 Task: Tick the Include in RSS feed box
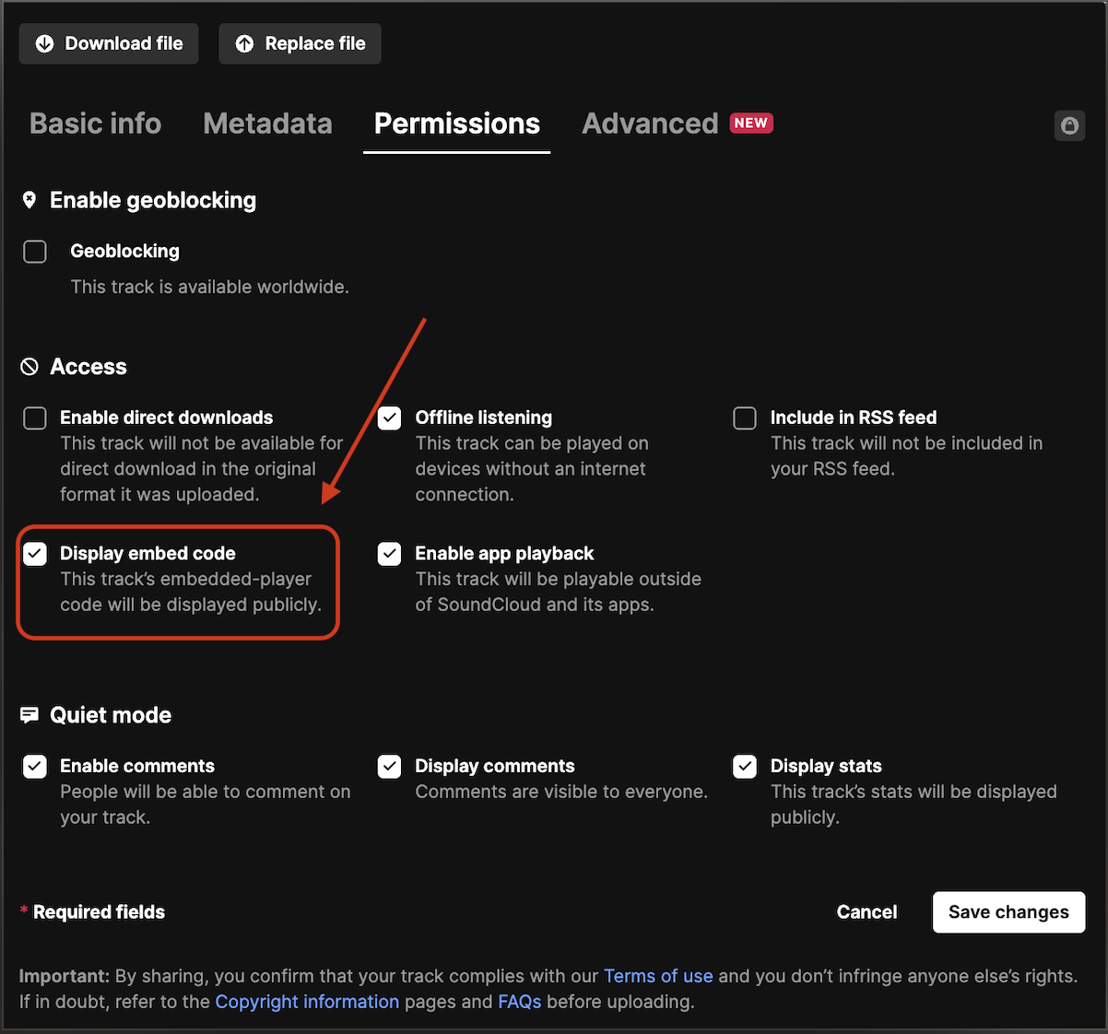click(745, 418)
